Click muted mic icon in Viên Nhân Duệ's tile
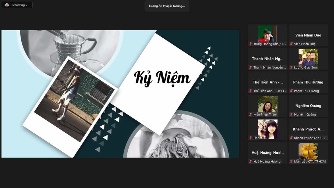The width and height of the screenshot is (334, 188). tap(291, 44)
